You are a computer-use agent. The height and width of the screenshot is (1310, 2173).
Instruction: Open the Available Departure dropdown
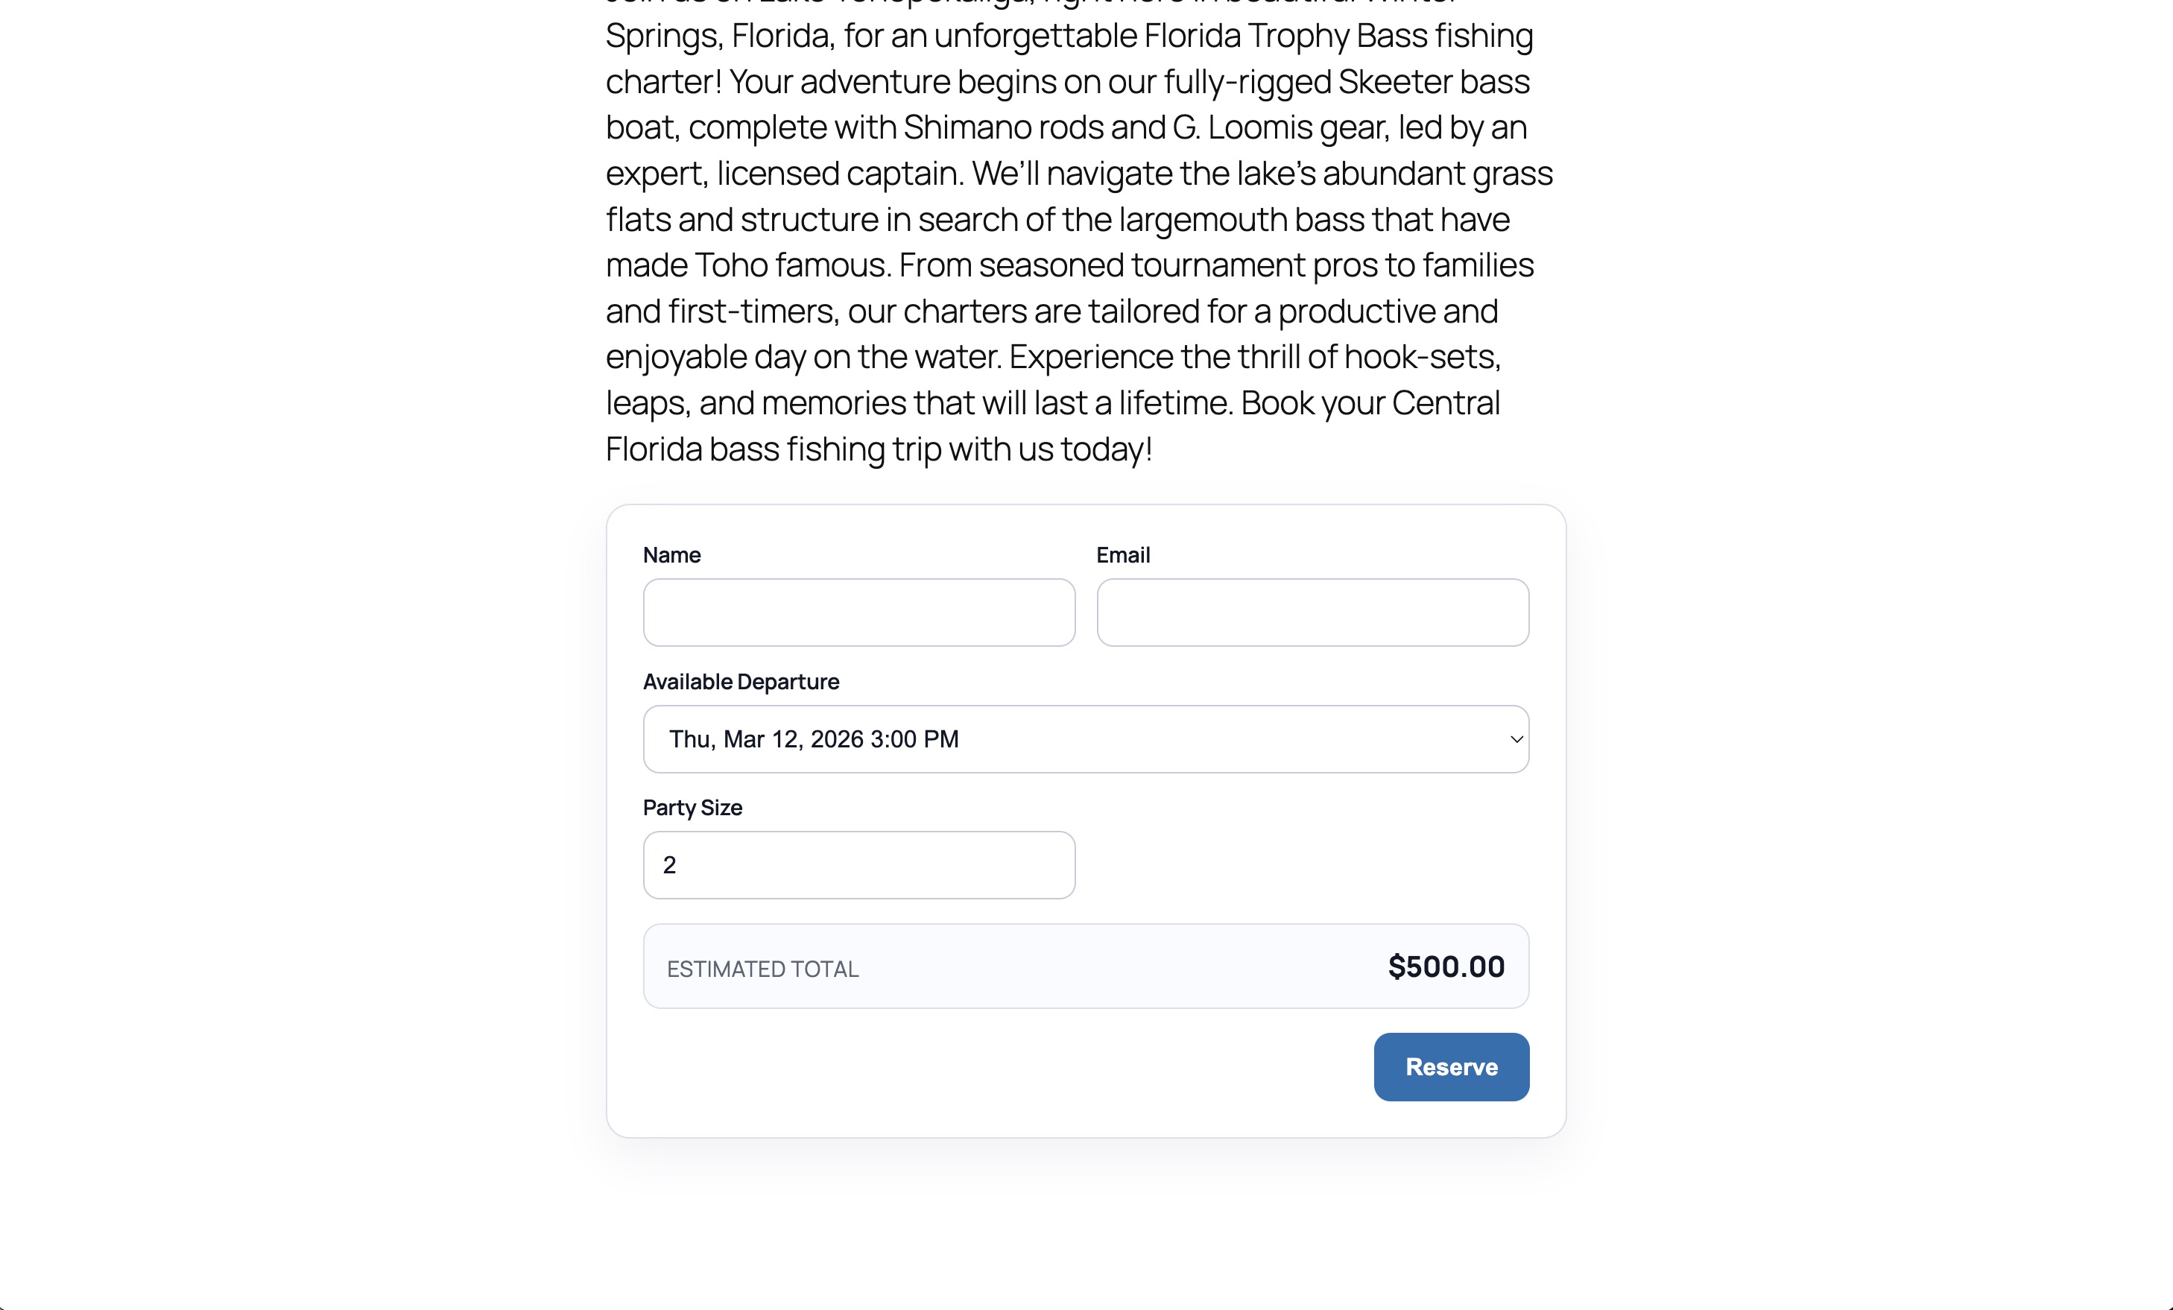click(1085, 739)
